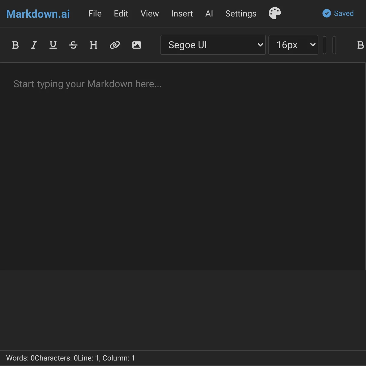Screen dimensions: 366x366
Task: Open the File menu
Action: point(95,13)
